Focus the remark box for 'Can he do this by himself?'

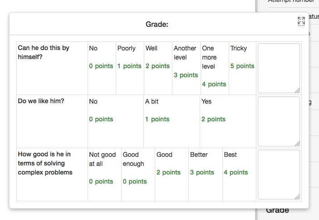tap(279, 68)
